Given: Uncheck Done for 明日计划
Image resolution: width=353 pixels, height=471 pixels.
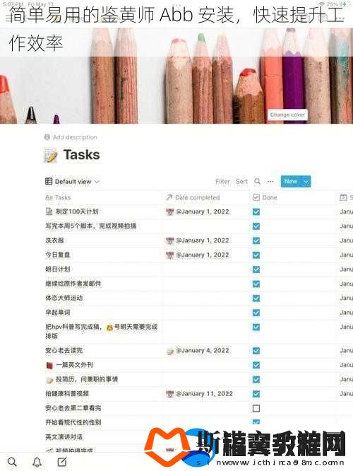Looking at the screenshot, I should click(256, 269).
